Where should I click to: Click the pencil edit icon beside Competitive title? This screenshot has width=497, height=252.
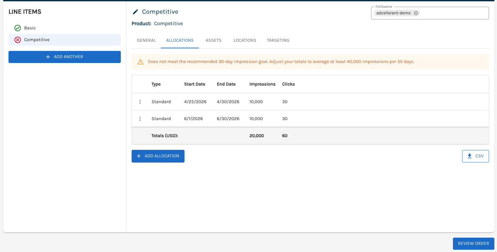coord(136,12)
